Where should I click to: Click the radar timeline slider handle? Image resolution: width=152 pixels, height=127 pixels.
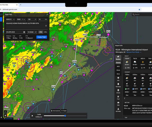[x=65, y=116]
